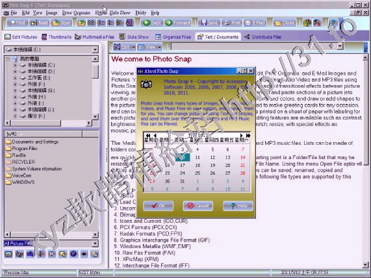Click the blue globe icon in bottom strip
Viewport: 371px width, 278px height.
(x=73, y=254)
